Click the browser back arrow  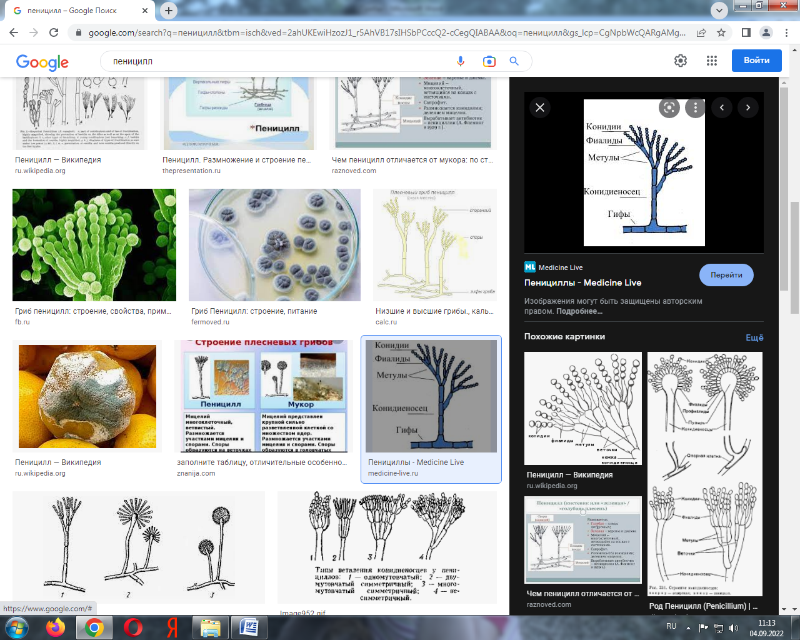(x=14, y=32)
